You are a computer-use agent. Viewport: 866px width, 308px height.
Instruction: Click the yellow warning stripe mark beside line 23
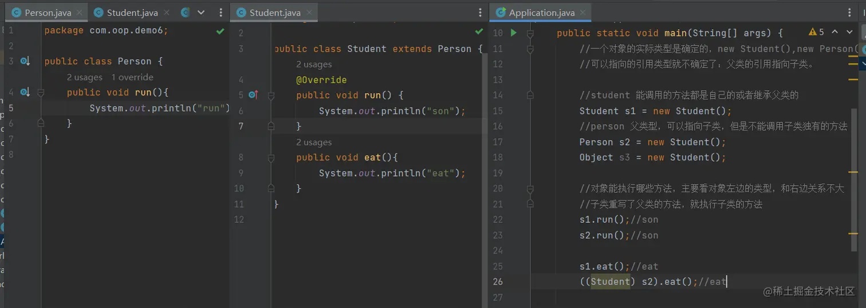853,234
